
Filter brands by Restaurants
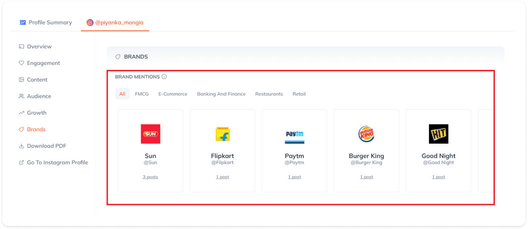(x=269, y=94)
